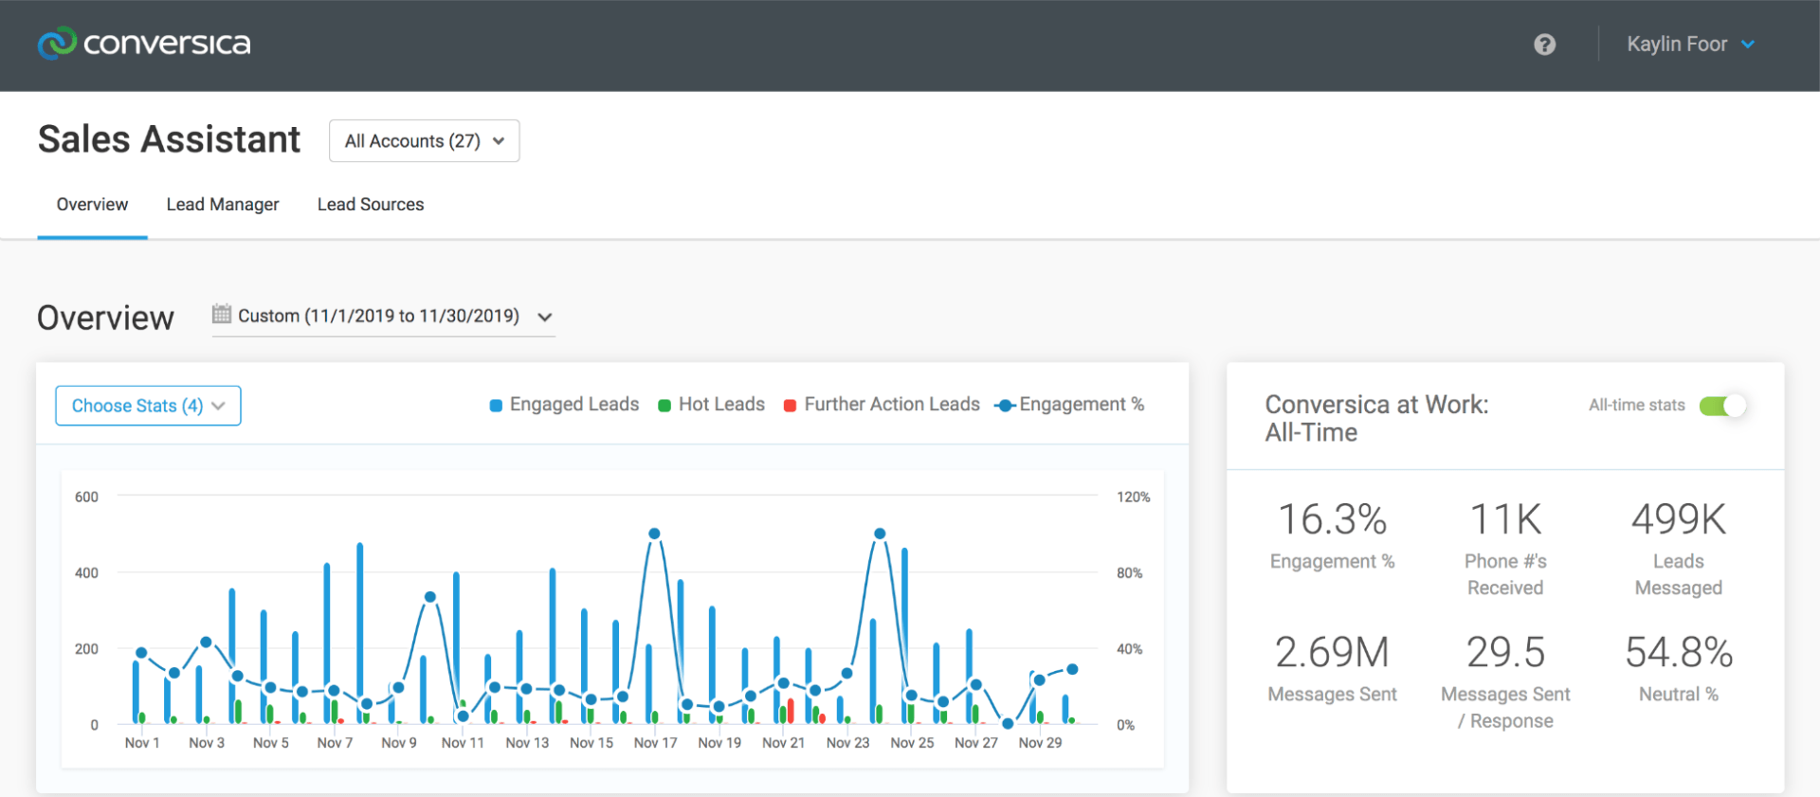Click the Nov 15 x-axis label

pos(591,743)
